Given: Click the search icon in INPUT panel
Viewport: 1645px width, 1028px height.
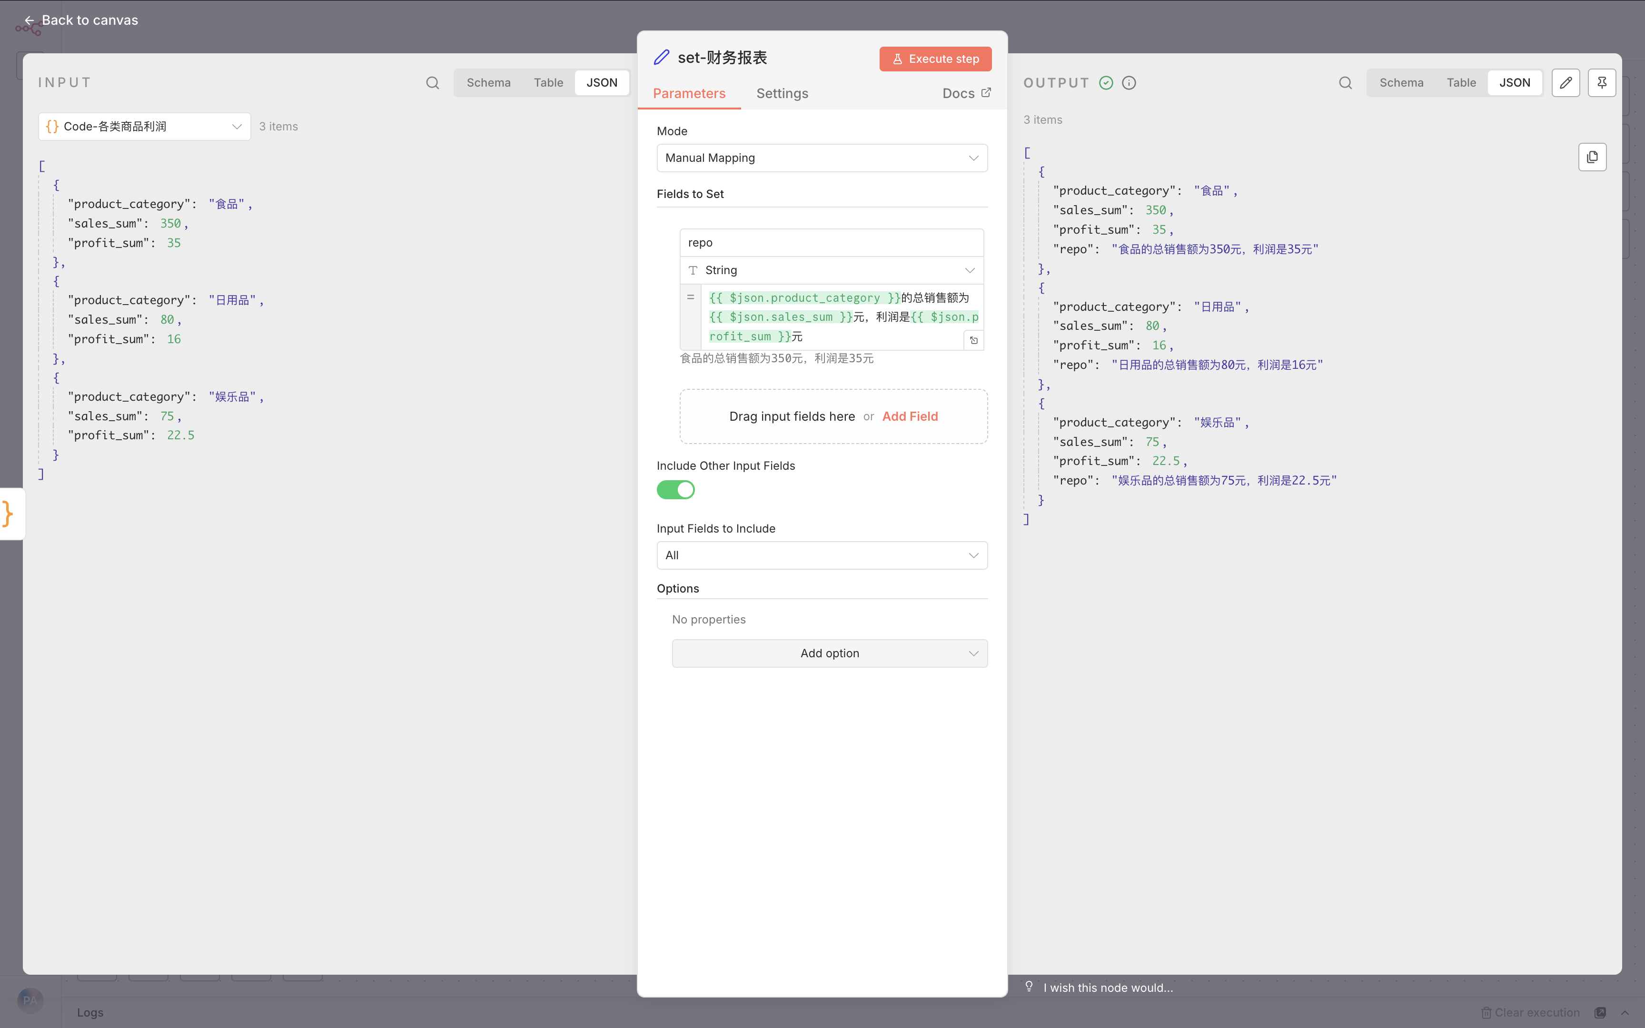Looking at the screenshot, I should (432, 83).
